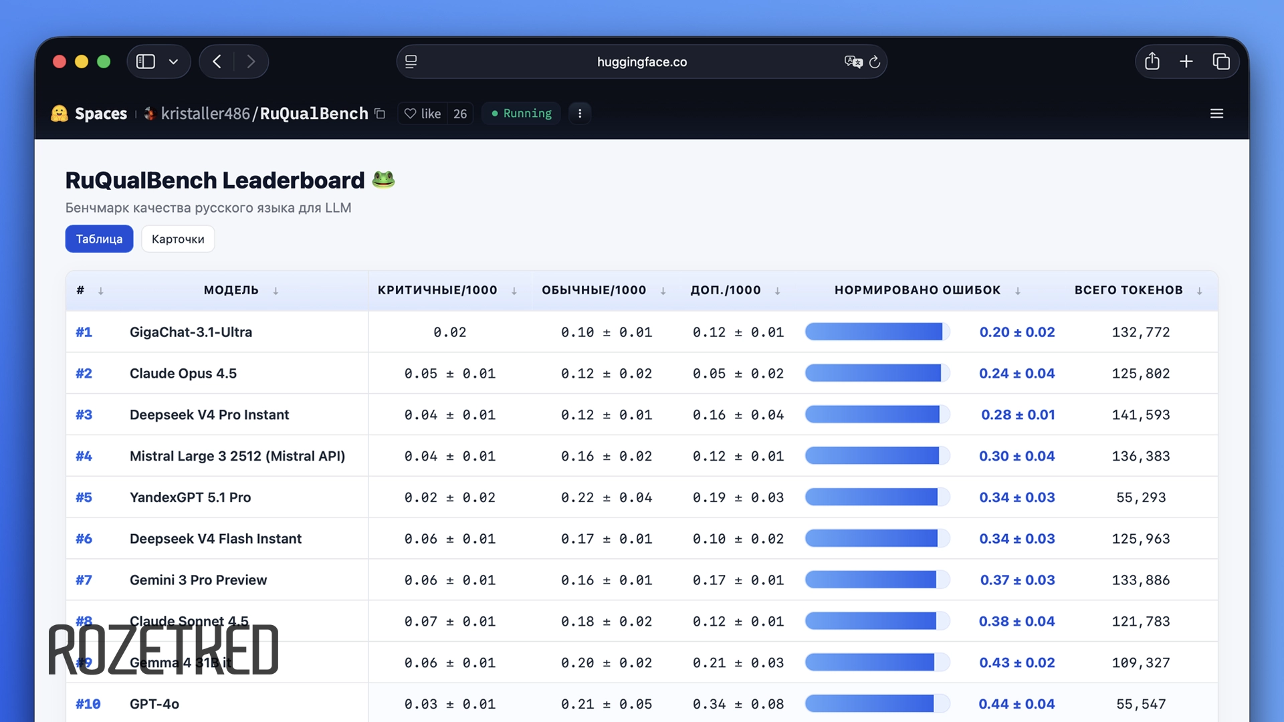Viewport: 1284px width, 722px height.
Task: Go back using the back arrow
Action: point(217,62)
